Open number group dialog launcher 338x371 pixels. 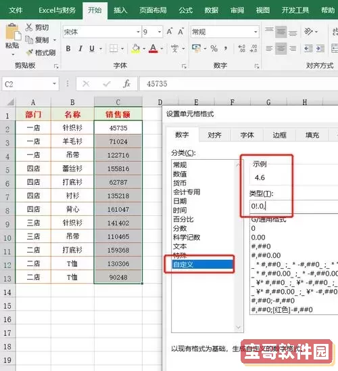point(257,66)
